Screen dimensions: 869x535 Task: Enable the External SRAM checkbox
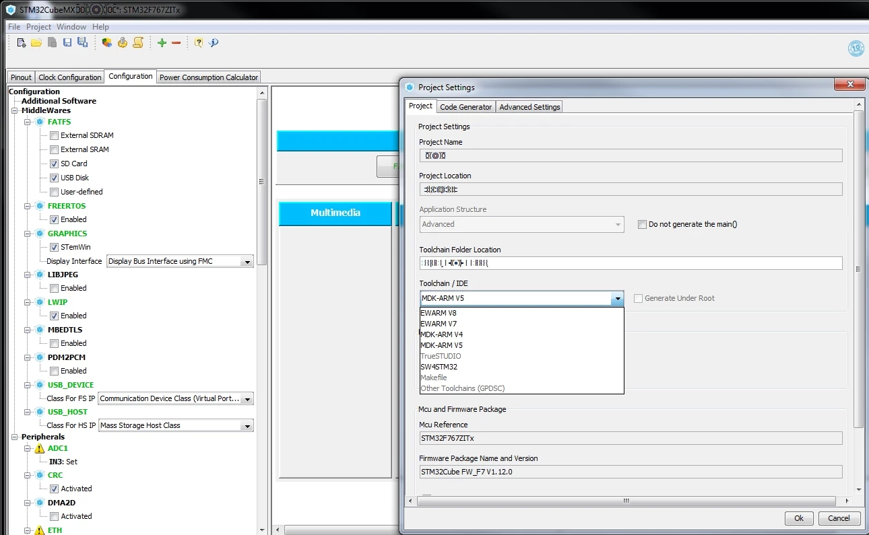[x=55, y=149]
